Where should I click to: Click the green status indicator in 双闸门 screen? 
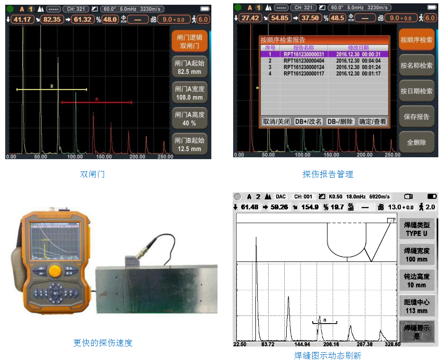pos(10,9)
